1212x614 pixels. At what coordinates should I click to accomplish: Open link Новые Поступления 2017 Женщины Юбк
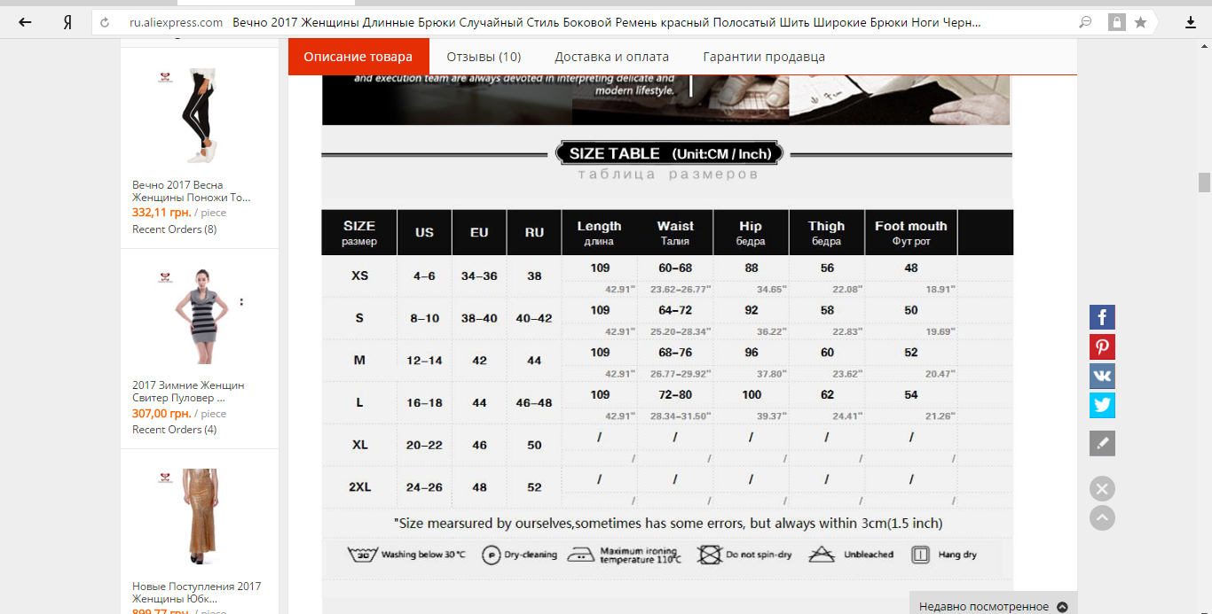pyautogui.click(x=197, y=593)
